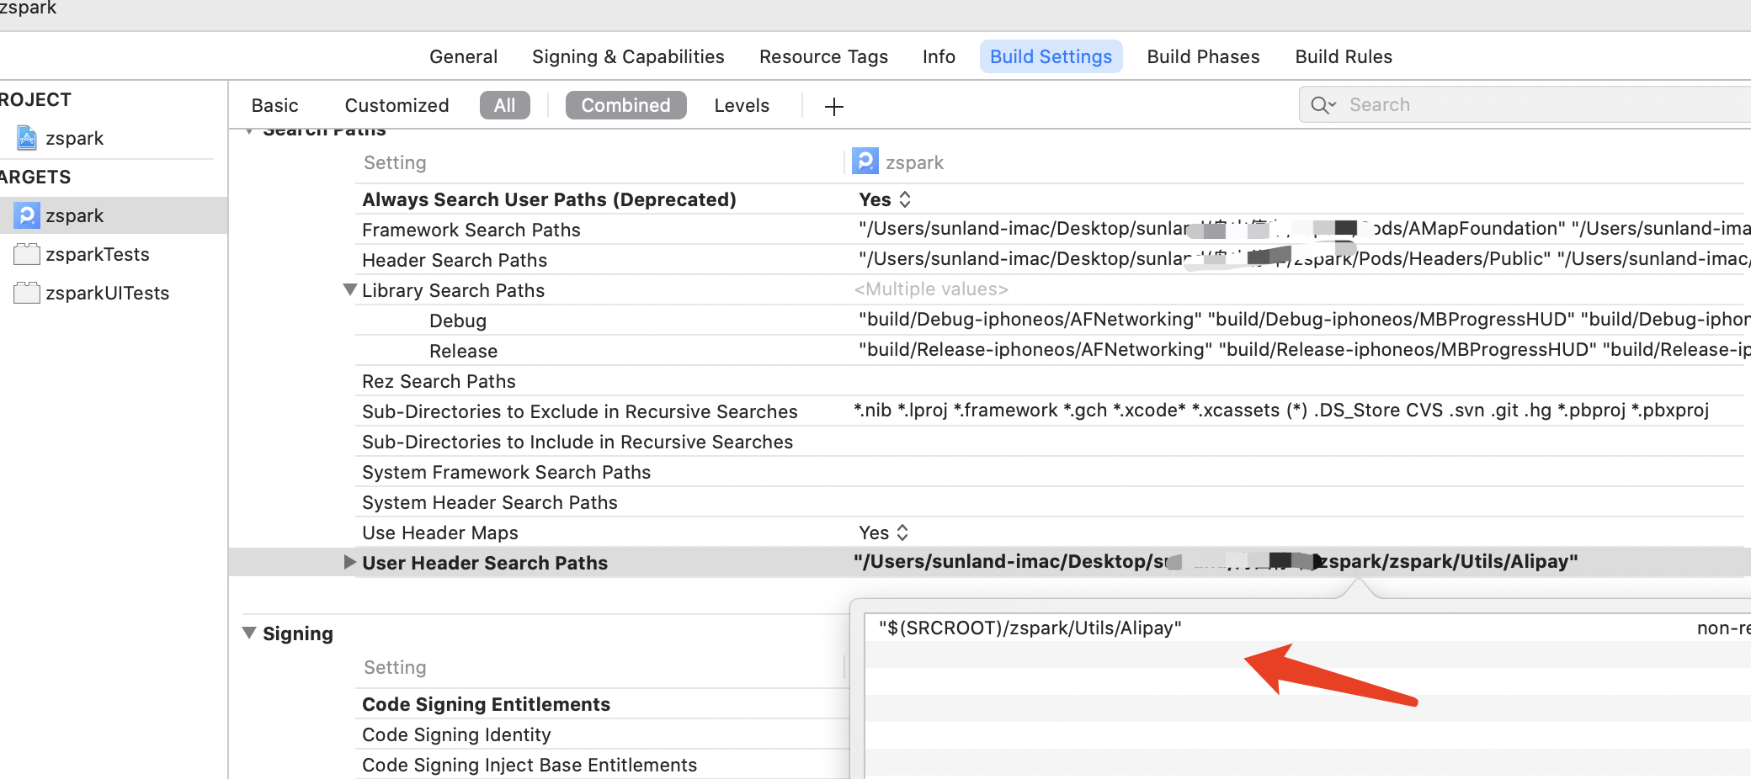Screen dimensions: 1751x779
Task: Click the zspark project file icon
Action: [x=27, y=138]
